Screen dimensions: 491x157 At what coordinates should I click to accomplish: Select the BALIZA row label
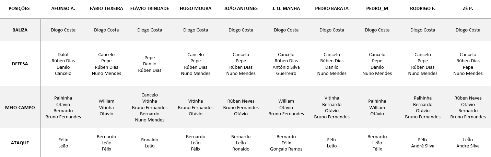tap(20, 30)
